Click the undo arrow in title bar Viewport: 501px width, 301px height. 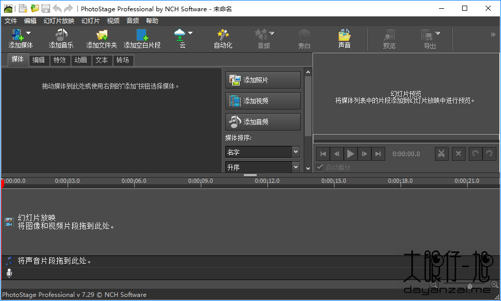pyautogui.click(x=57, y=9)
